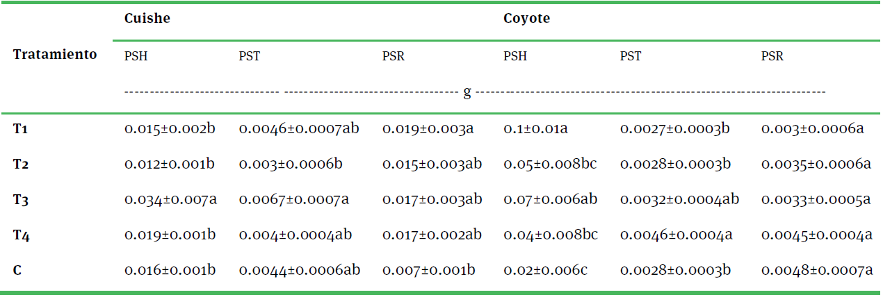Click the PST header under Coyote
883x297 pixels.
[x=631, y=57]
